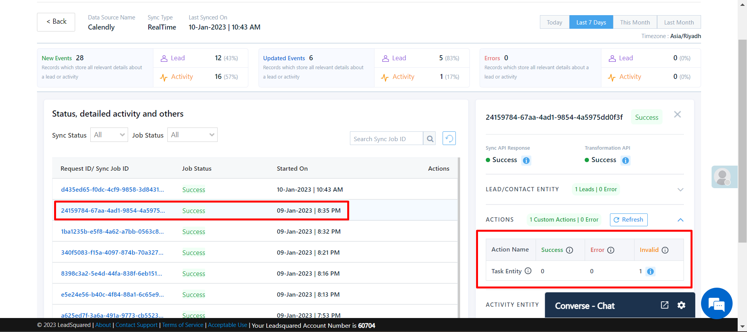Open the Acceptable Use link

tap(228, 325)
